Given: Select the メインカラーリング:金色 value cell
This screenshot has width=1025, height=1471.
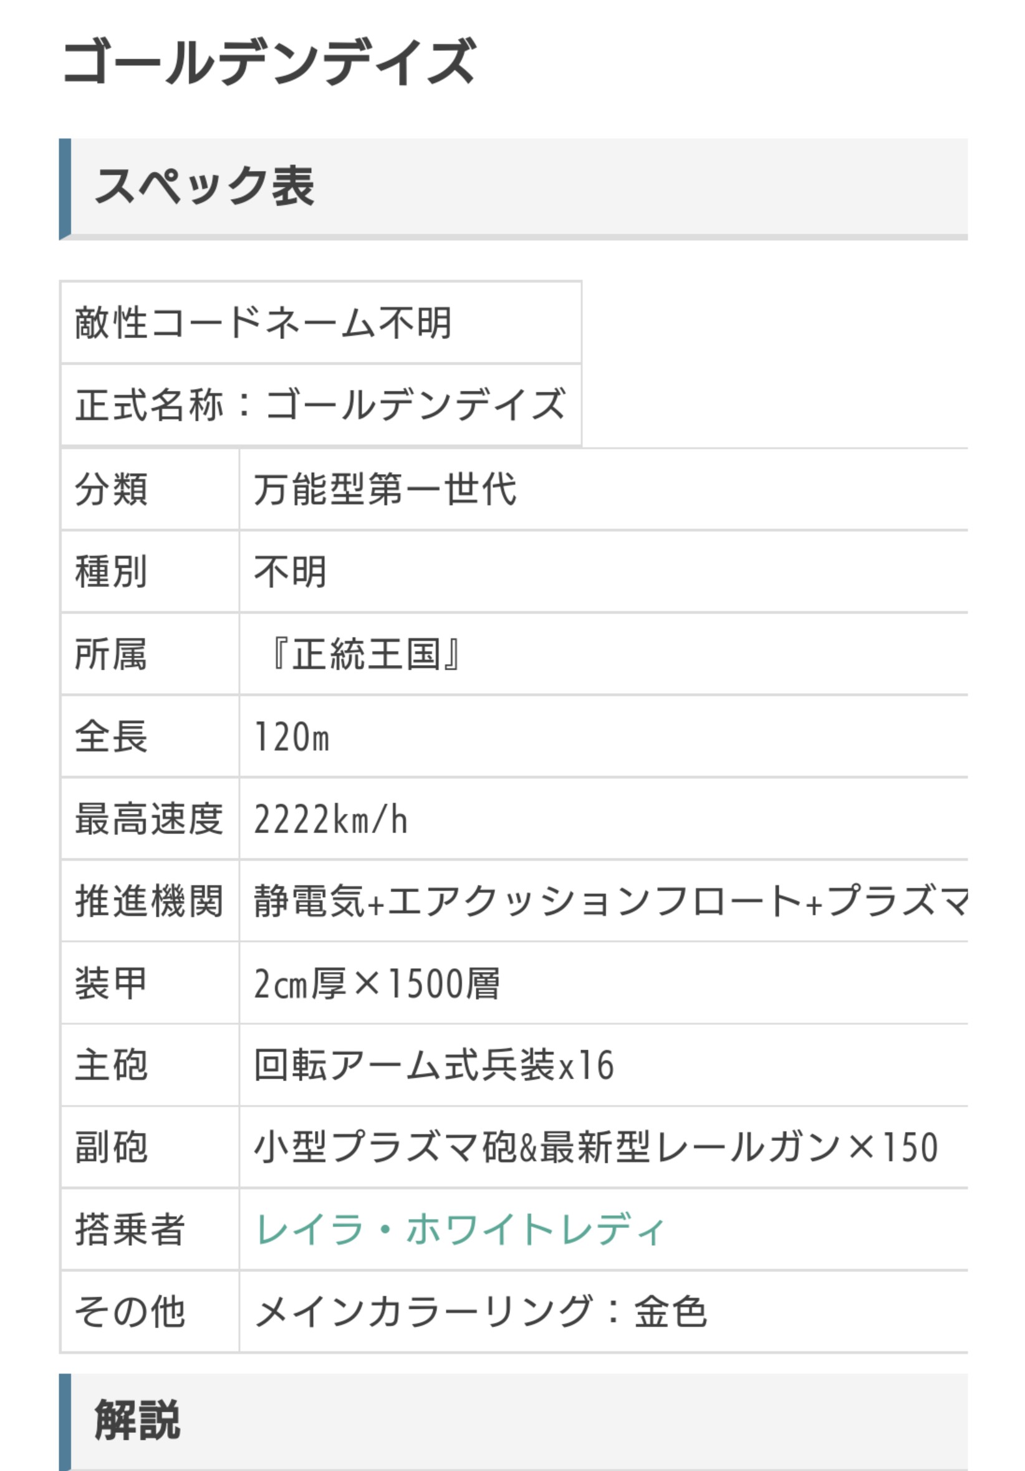Looking at the screenshot, I should pyautogui.click(x=480, y=1311).
